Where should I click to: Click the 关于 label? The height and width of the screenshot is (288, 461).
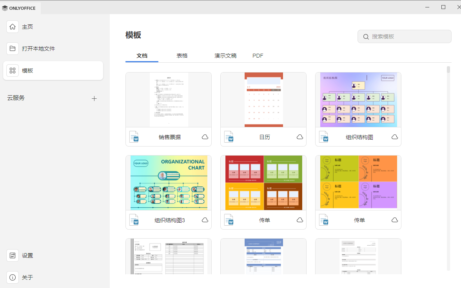pyautogui.click(x=27, y=277)
